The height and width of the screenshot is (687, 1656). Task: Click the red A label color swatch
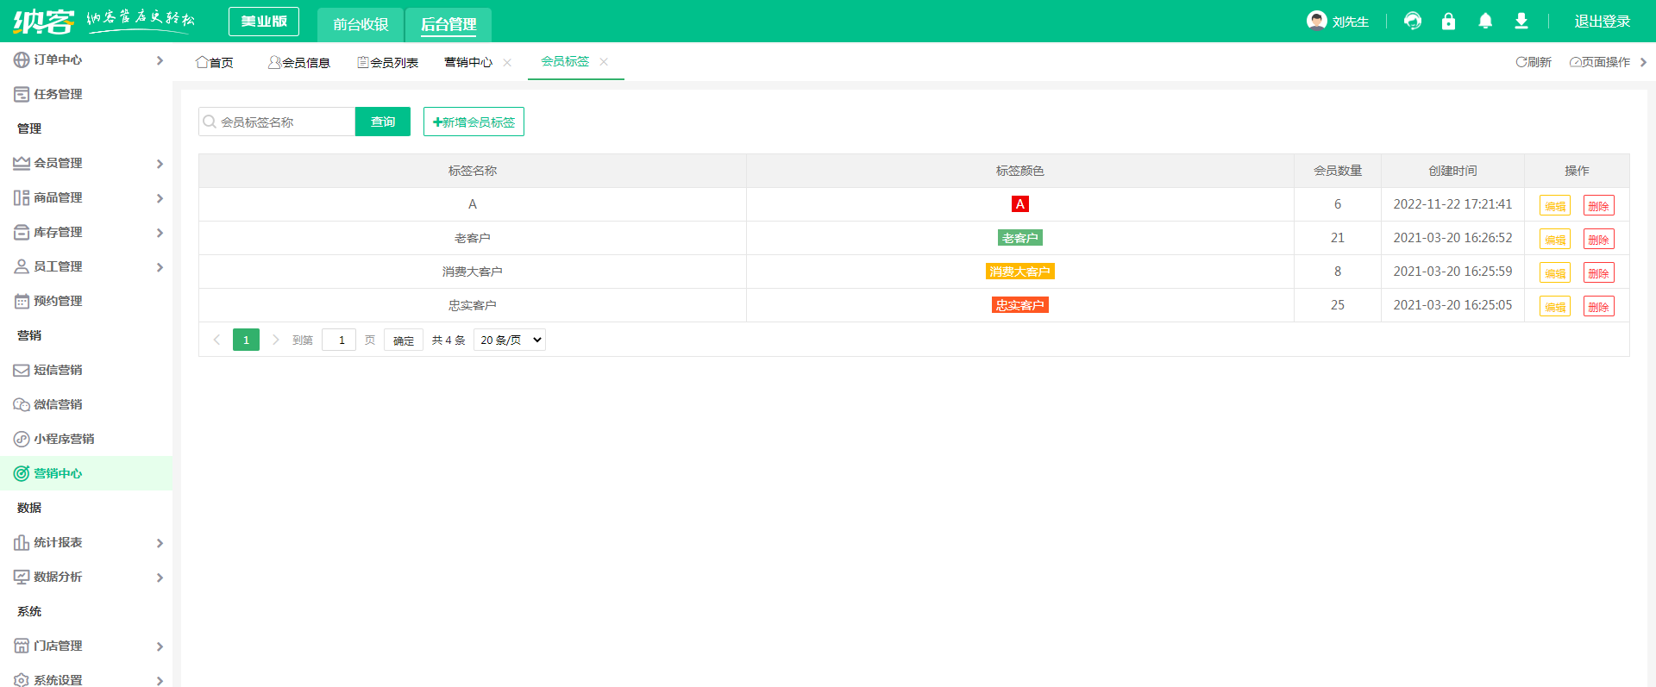point(1020,204)
